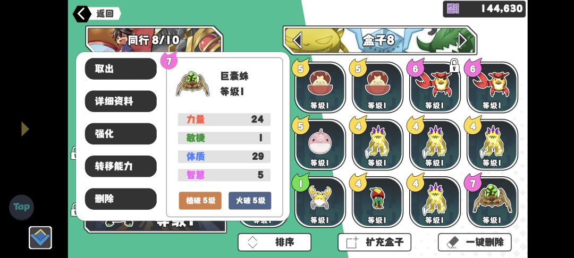Tap the floating Tap circle button
Screen dimensions: 574x258
click(22, 207)
